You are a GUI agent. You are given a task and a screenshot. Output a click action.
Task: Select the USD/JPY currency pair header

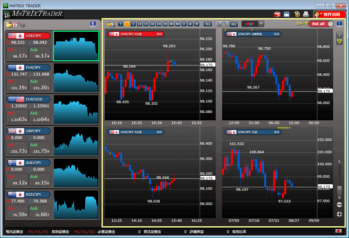pos(29,36)
